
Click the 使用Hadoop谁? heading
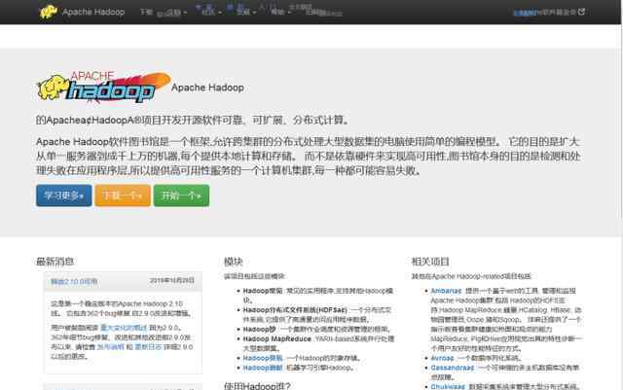(257, 386)
